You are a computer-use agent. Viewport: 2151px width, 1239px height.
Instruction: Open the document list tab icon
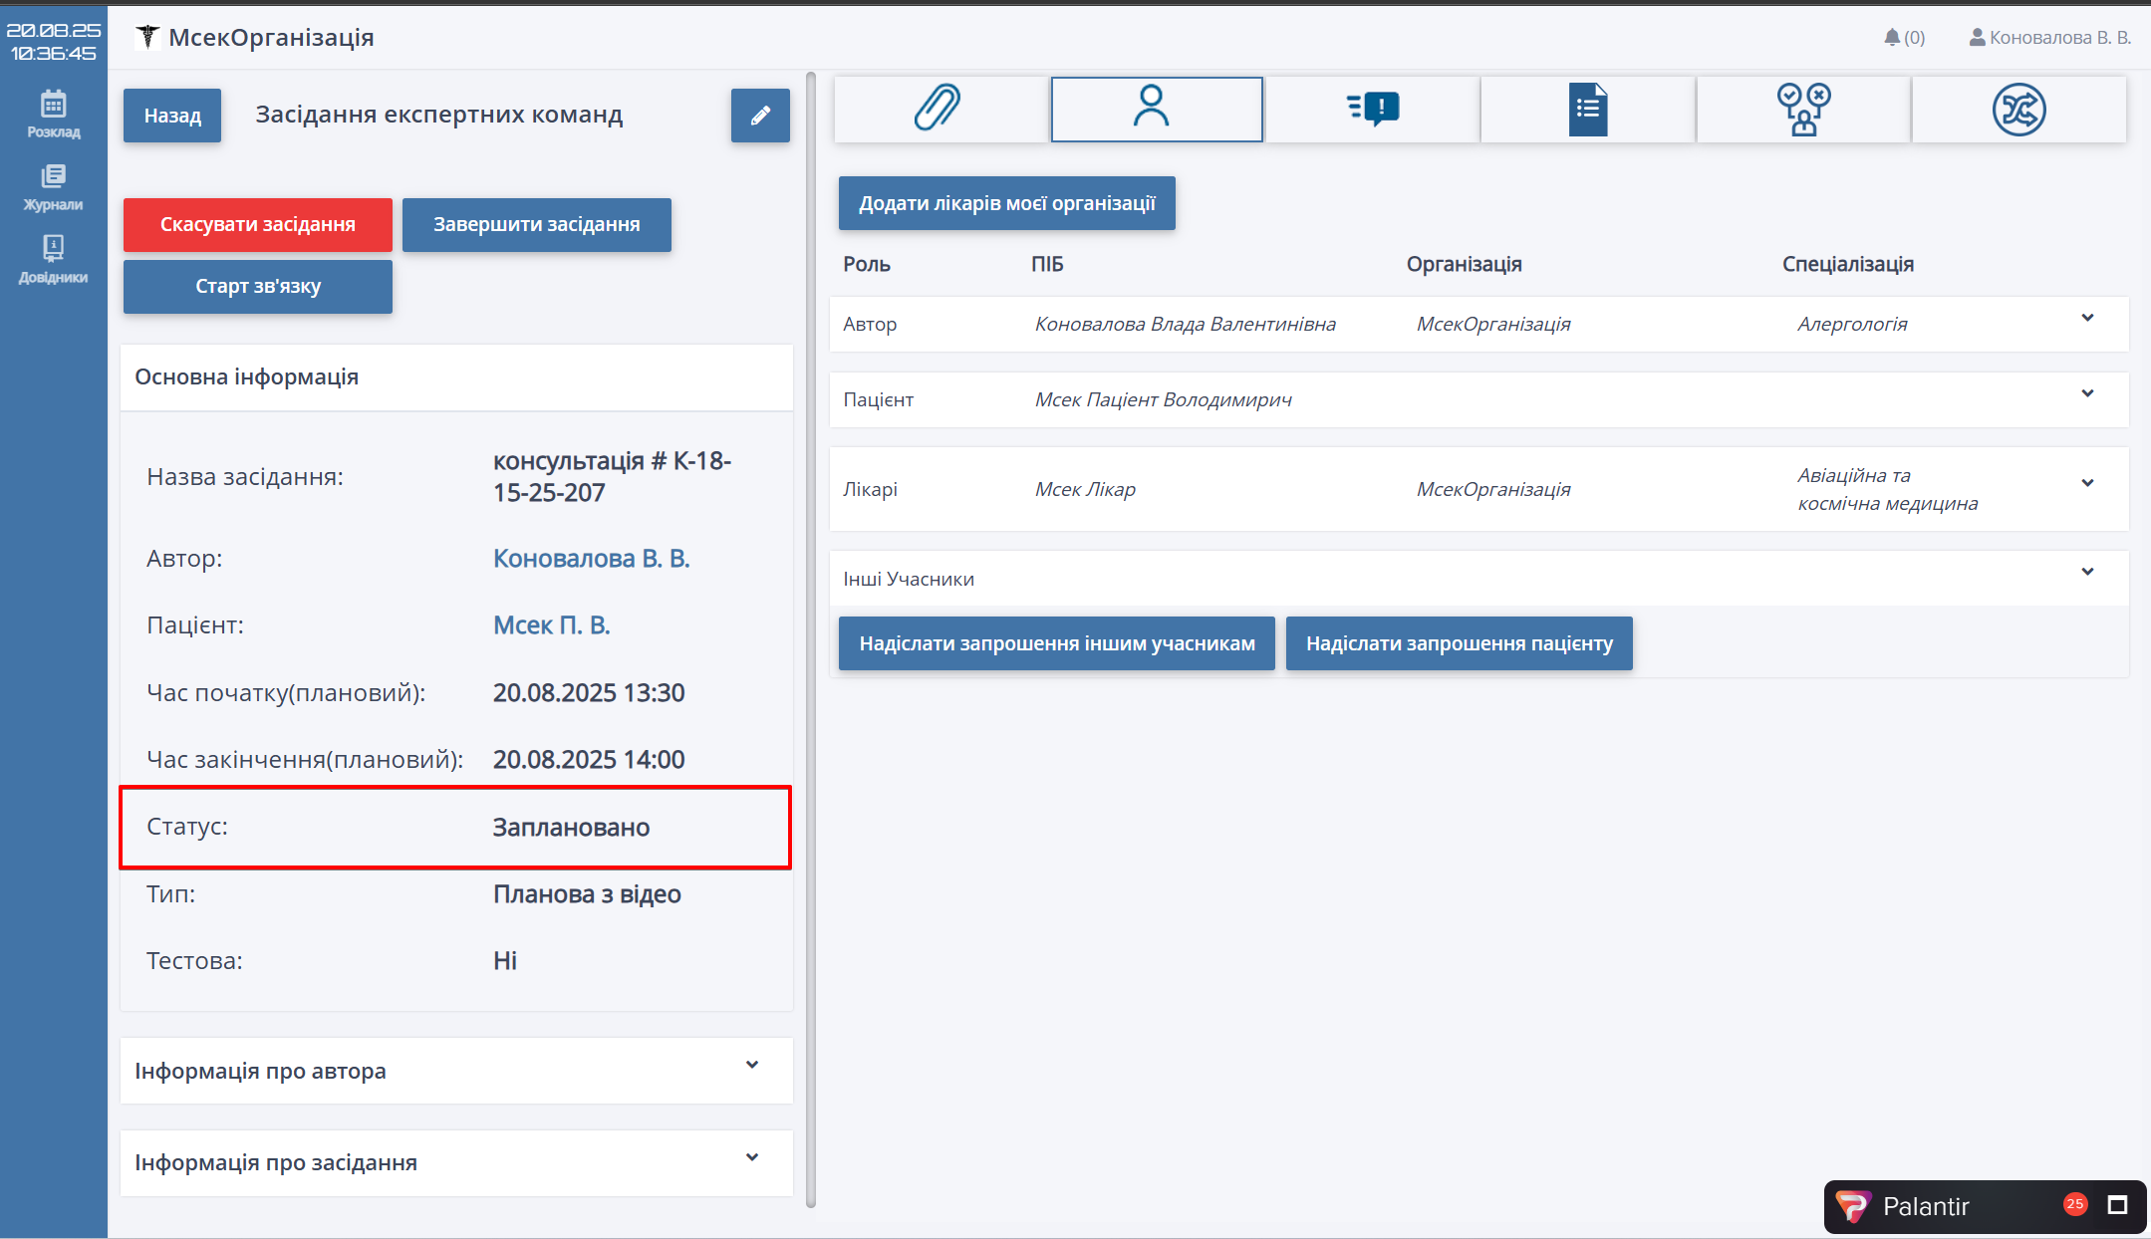(1587, 109)
